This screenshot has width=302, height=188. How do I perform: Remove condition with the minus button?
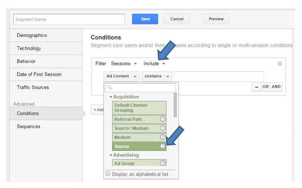257,87
